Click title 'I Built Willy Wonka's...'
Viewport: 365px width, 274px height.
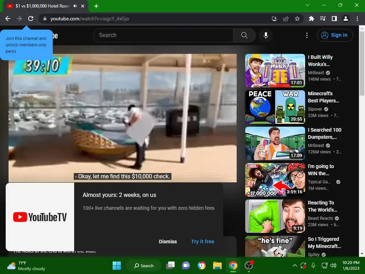coord(320,61)
